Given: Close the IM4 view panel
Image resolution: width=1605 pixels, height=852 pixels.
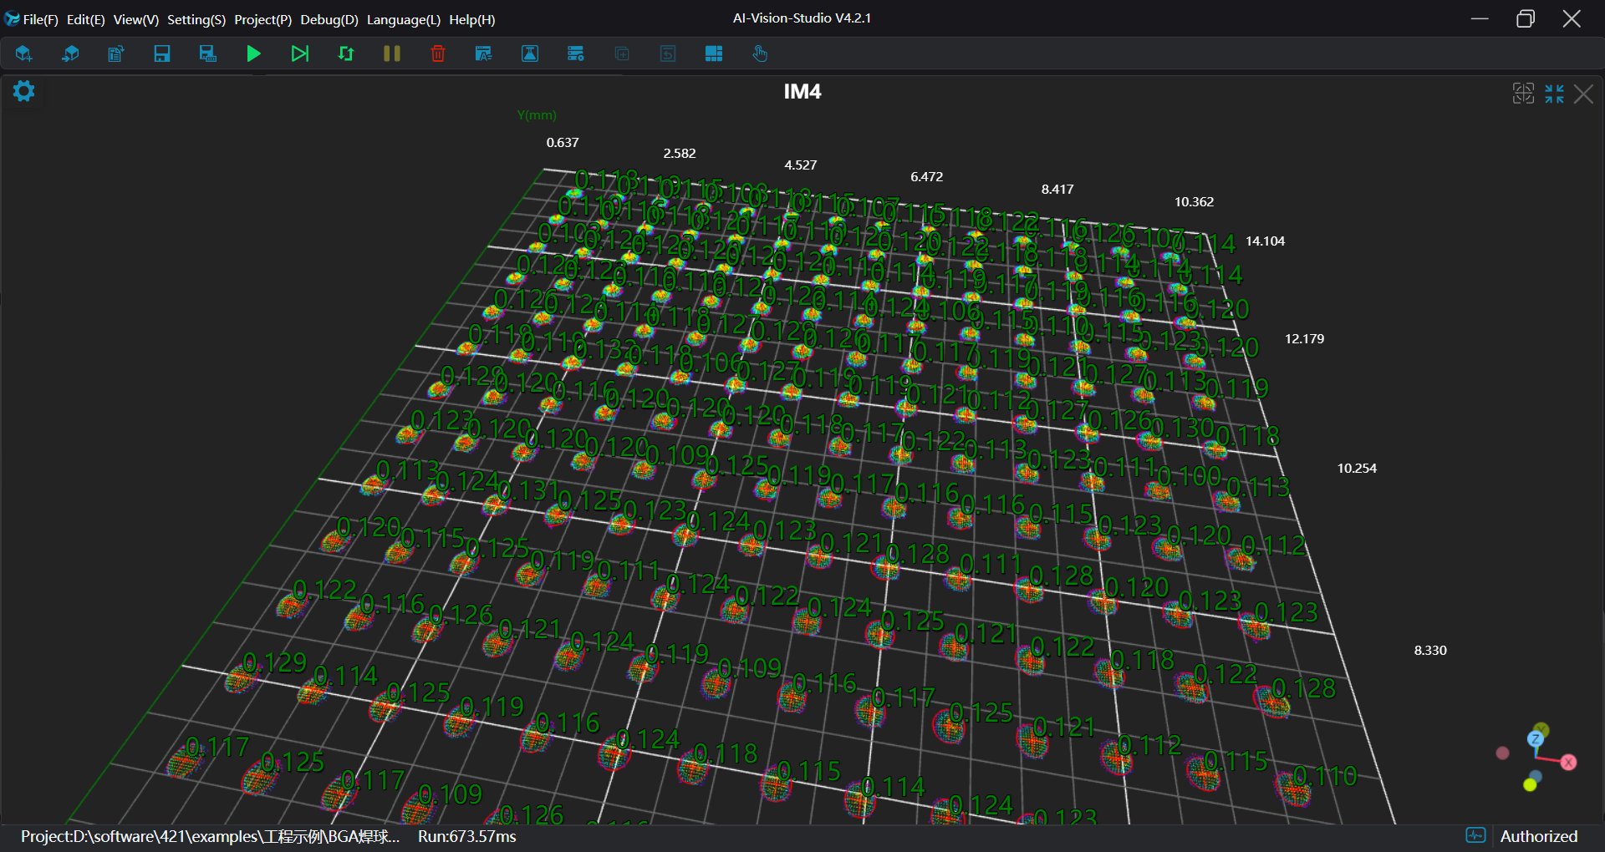Looking at the screenshot, I should click(1583, 94).
